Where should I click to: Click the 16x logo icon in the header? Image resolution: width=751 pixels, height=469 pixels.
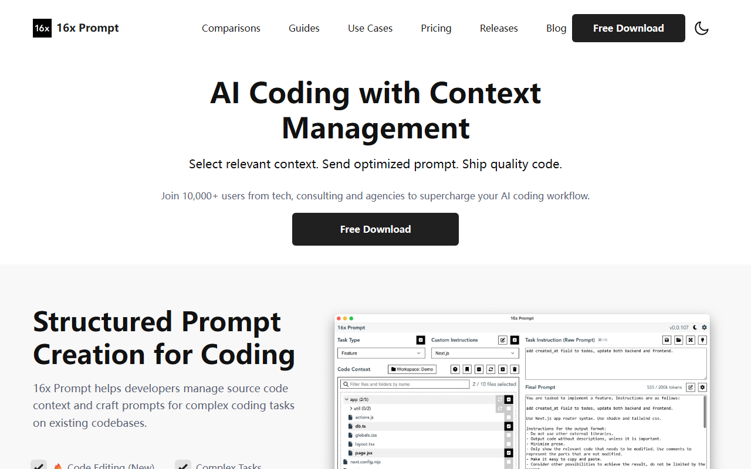point(42,28)
